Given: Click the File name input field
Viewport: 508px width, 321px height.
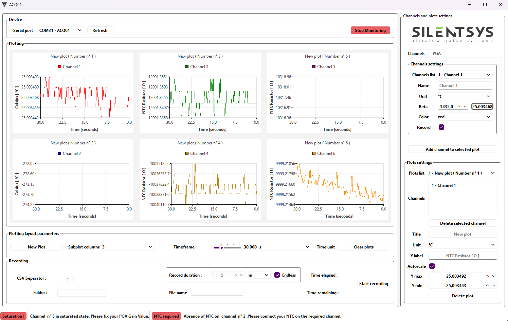Looking at the screenshot, I should tap(217, 293).
